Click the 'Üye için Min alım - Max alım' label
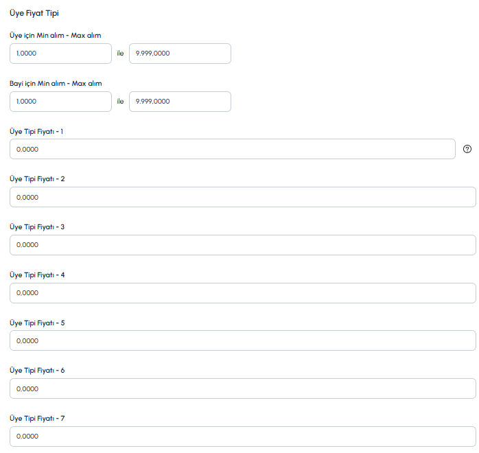This screenshot has height=453, width=479. tap(56, 36)
